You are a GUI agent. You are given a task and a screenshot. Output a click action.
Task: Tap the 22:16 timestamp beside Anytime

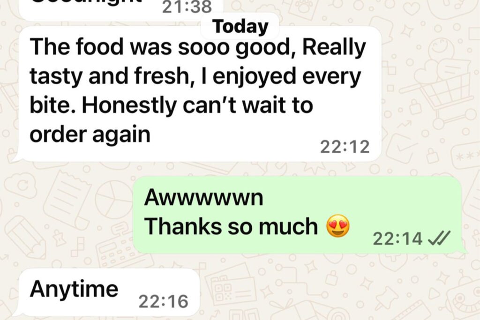[x=163, y=301]
